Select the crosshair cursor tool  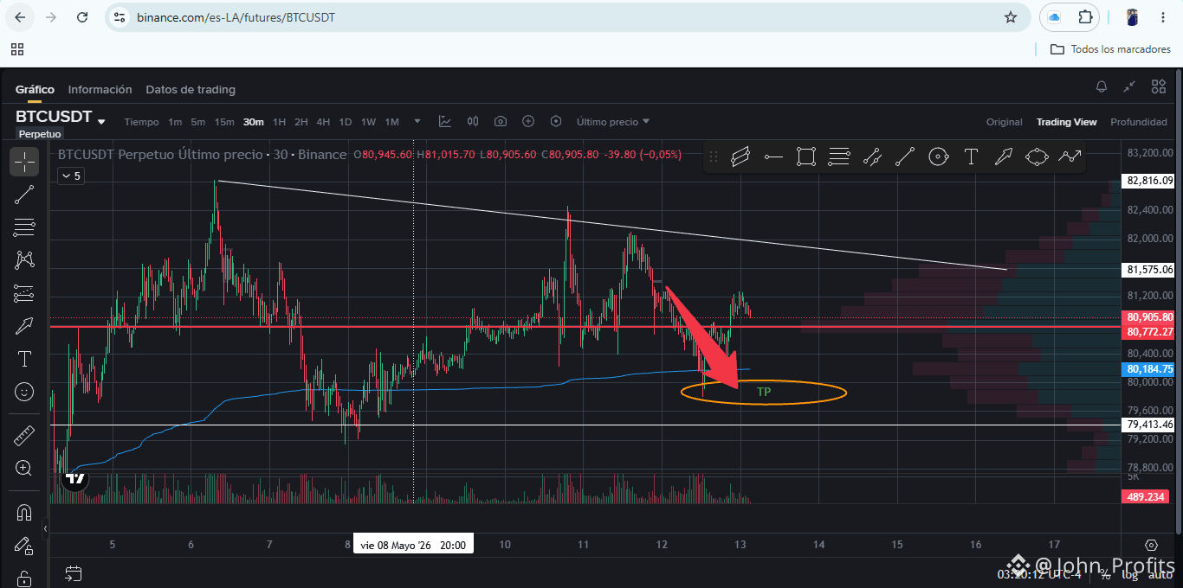pos(24,162)
